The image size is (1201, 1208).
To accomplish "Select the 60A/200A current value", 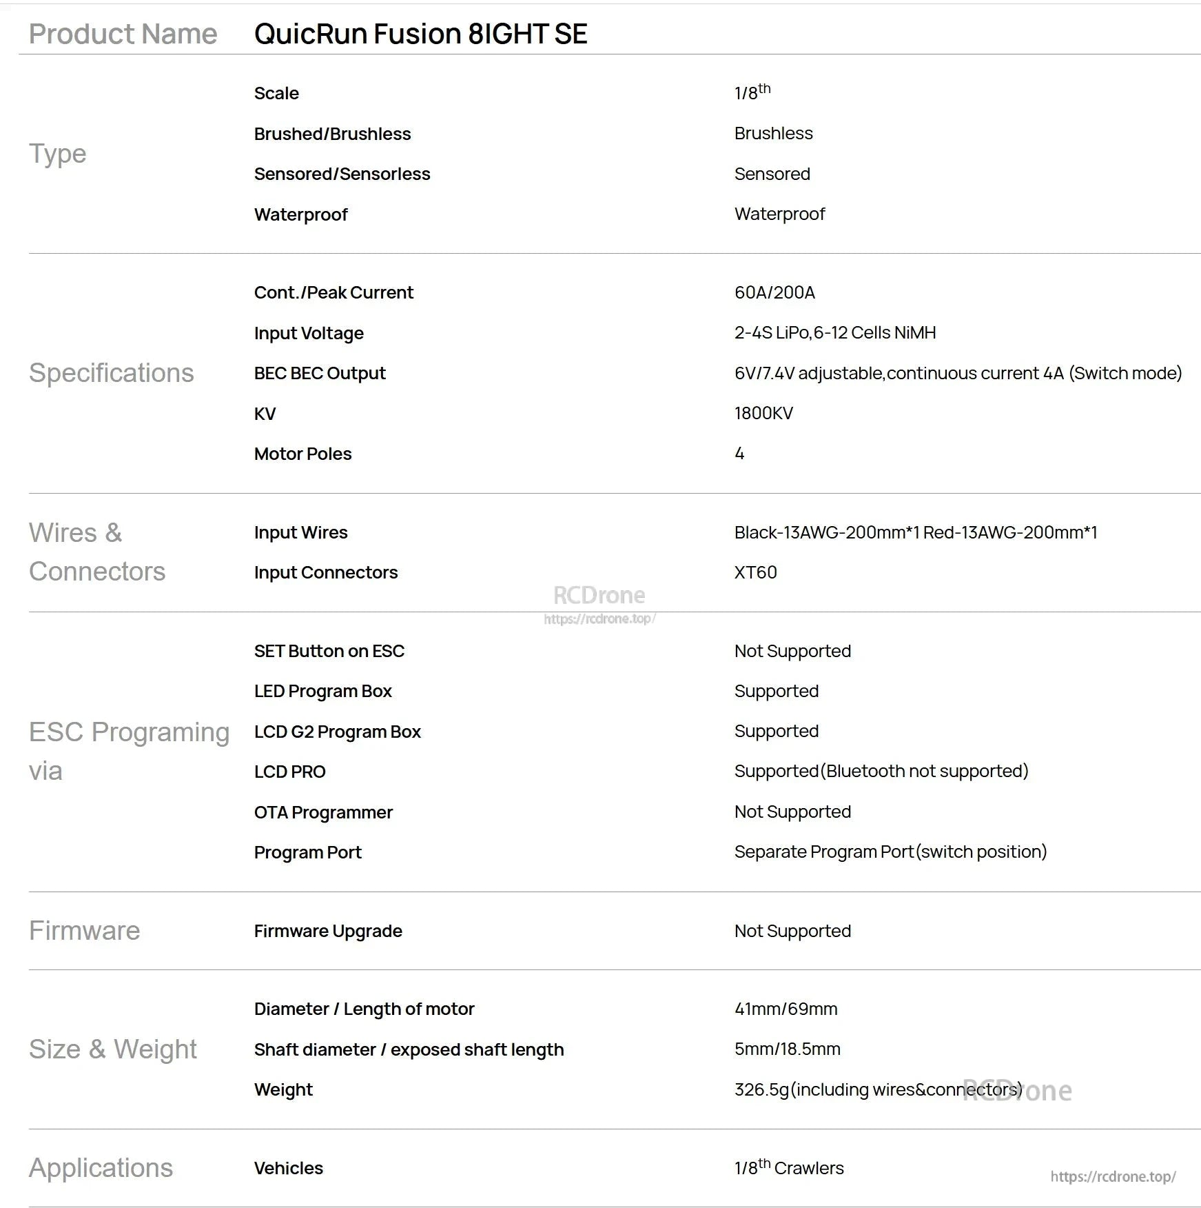I will 774,292.
